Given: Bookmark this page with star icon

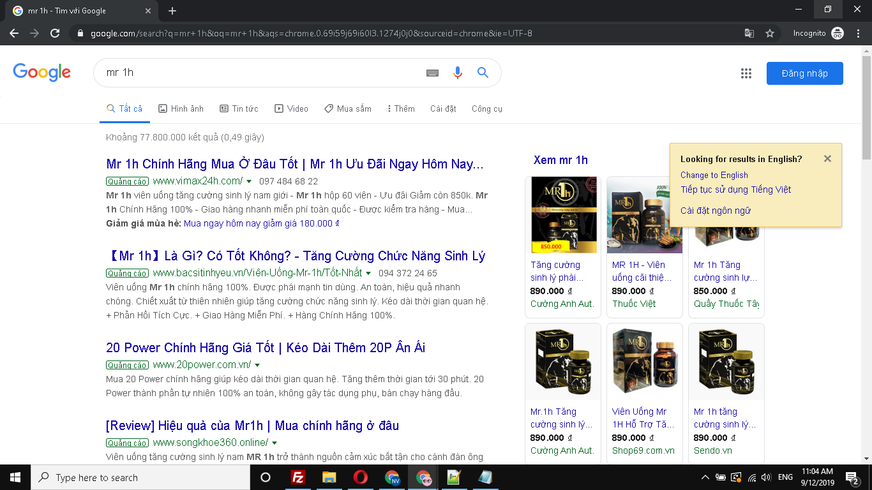Looking at the screenshot, I should [770, 33].
